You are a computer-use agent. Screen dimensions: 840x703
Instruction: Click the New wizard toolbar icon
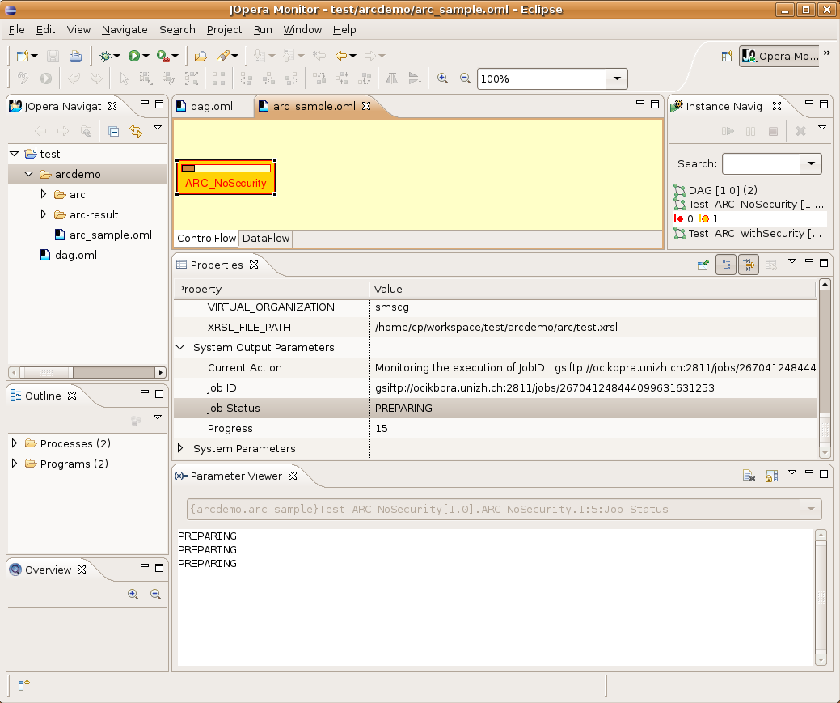point(23,56)
